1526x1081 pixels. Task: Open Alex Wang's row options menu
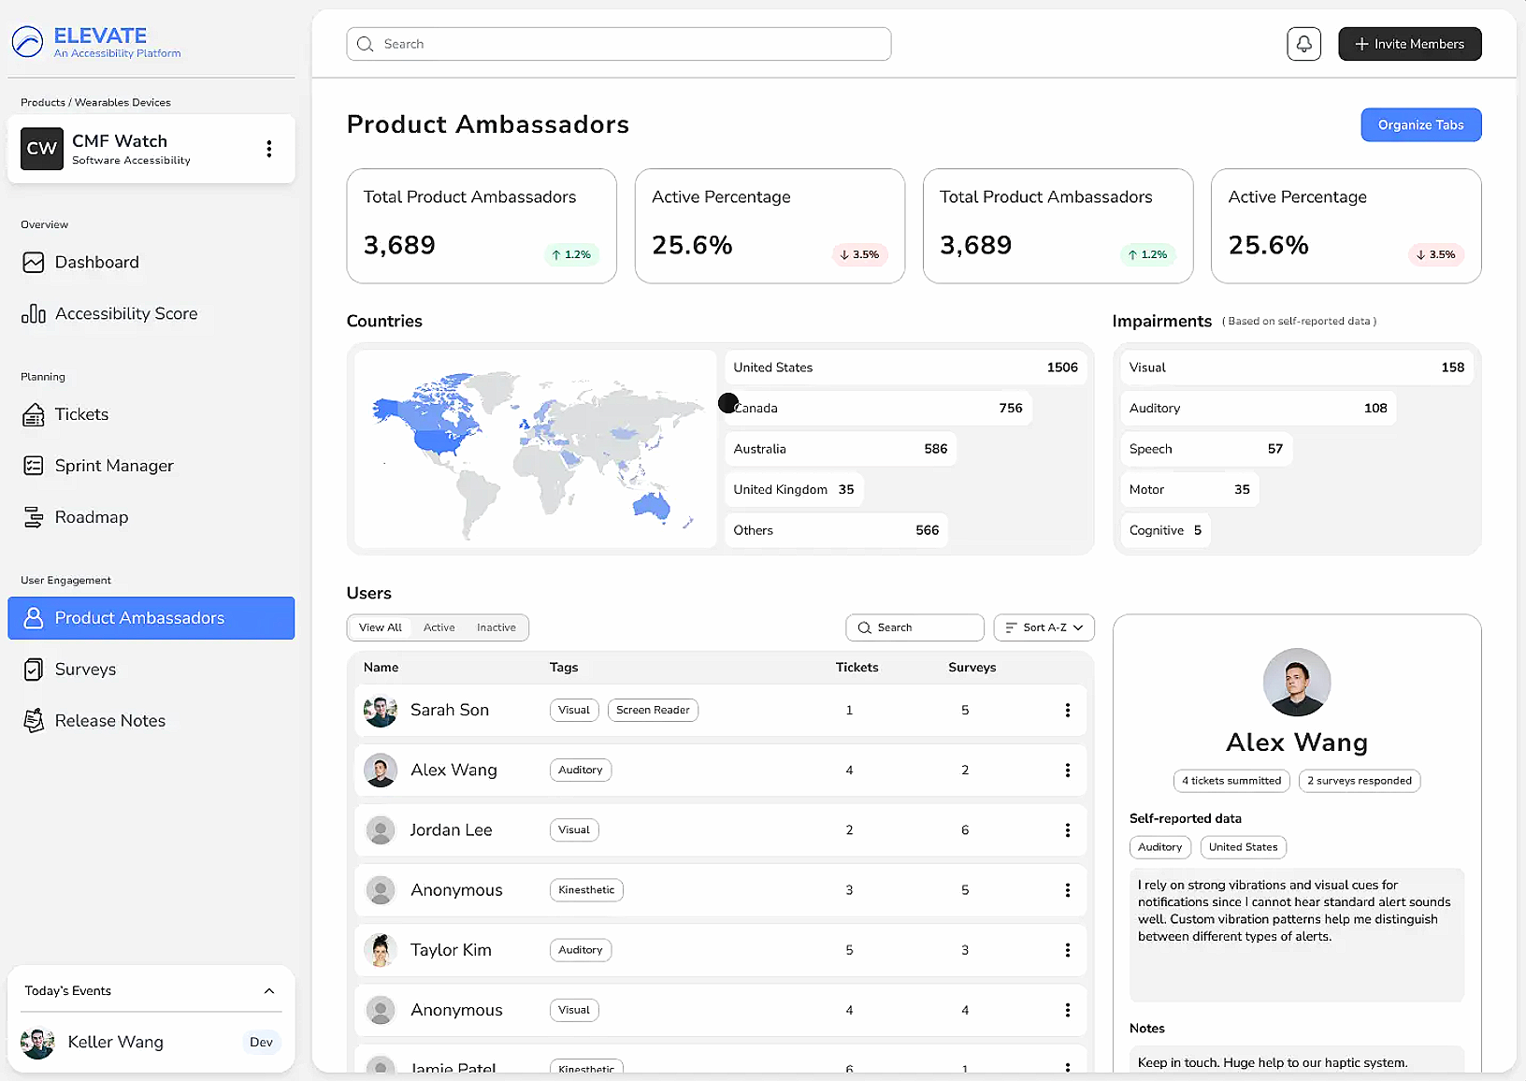[1067, 771]
